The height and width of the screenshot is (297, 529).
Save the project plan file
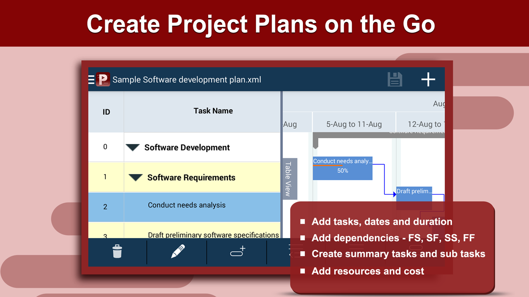pos(395,79)
